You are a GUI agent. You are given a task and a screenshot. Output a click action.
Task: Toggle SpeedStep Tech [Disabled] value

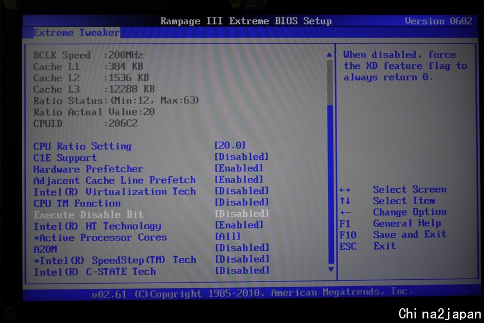[x=241, y=259]
